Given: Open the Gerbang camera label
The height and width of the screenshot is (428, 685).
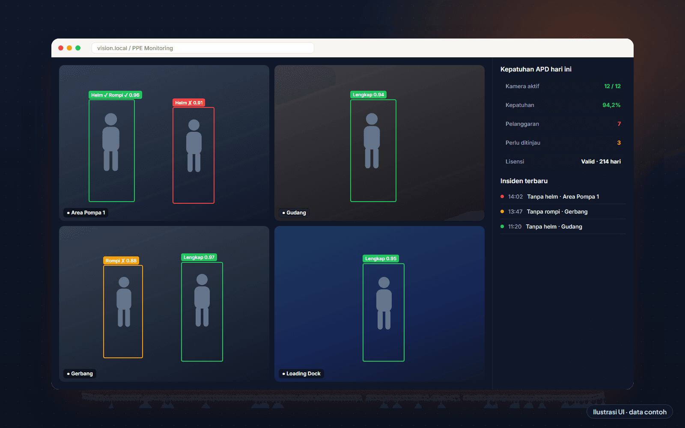Looking at the screenshot, I should (x=80, y=374).
